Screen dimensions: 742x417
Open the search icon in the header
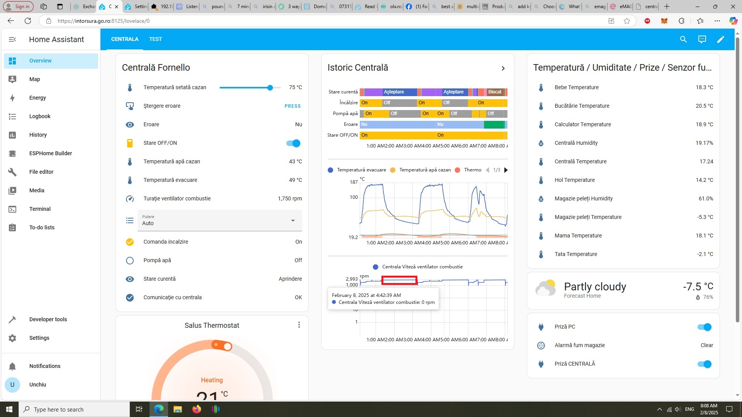point(683,39)
